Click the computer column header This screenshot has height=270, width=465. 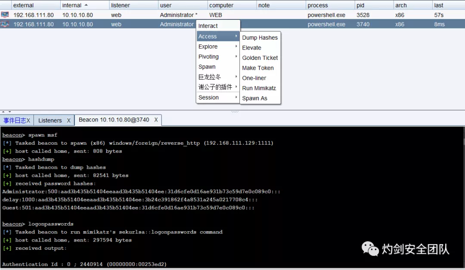(232, 5)
